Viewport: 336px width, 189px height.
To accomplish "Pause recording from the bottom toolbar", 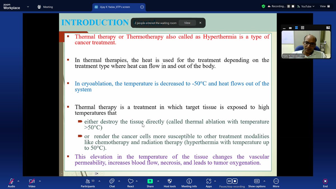I will pos(229,181).
